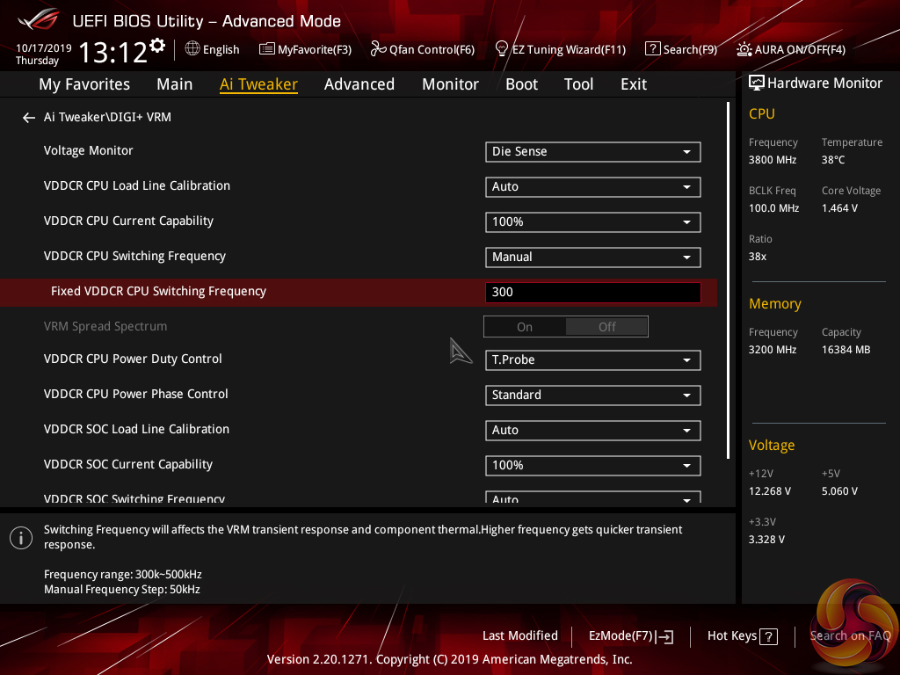Open Hot Keys help icon
The width and height of the screenshot is (900, 675).
click(768, 636)
